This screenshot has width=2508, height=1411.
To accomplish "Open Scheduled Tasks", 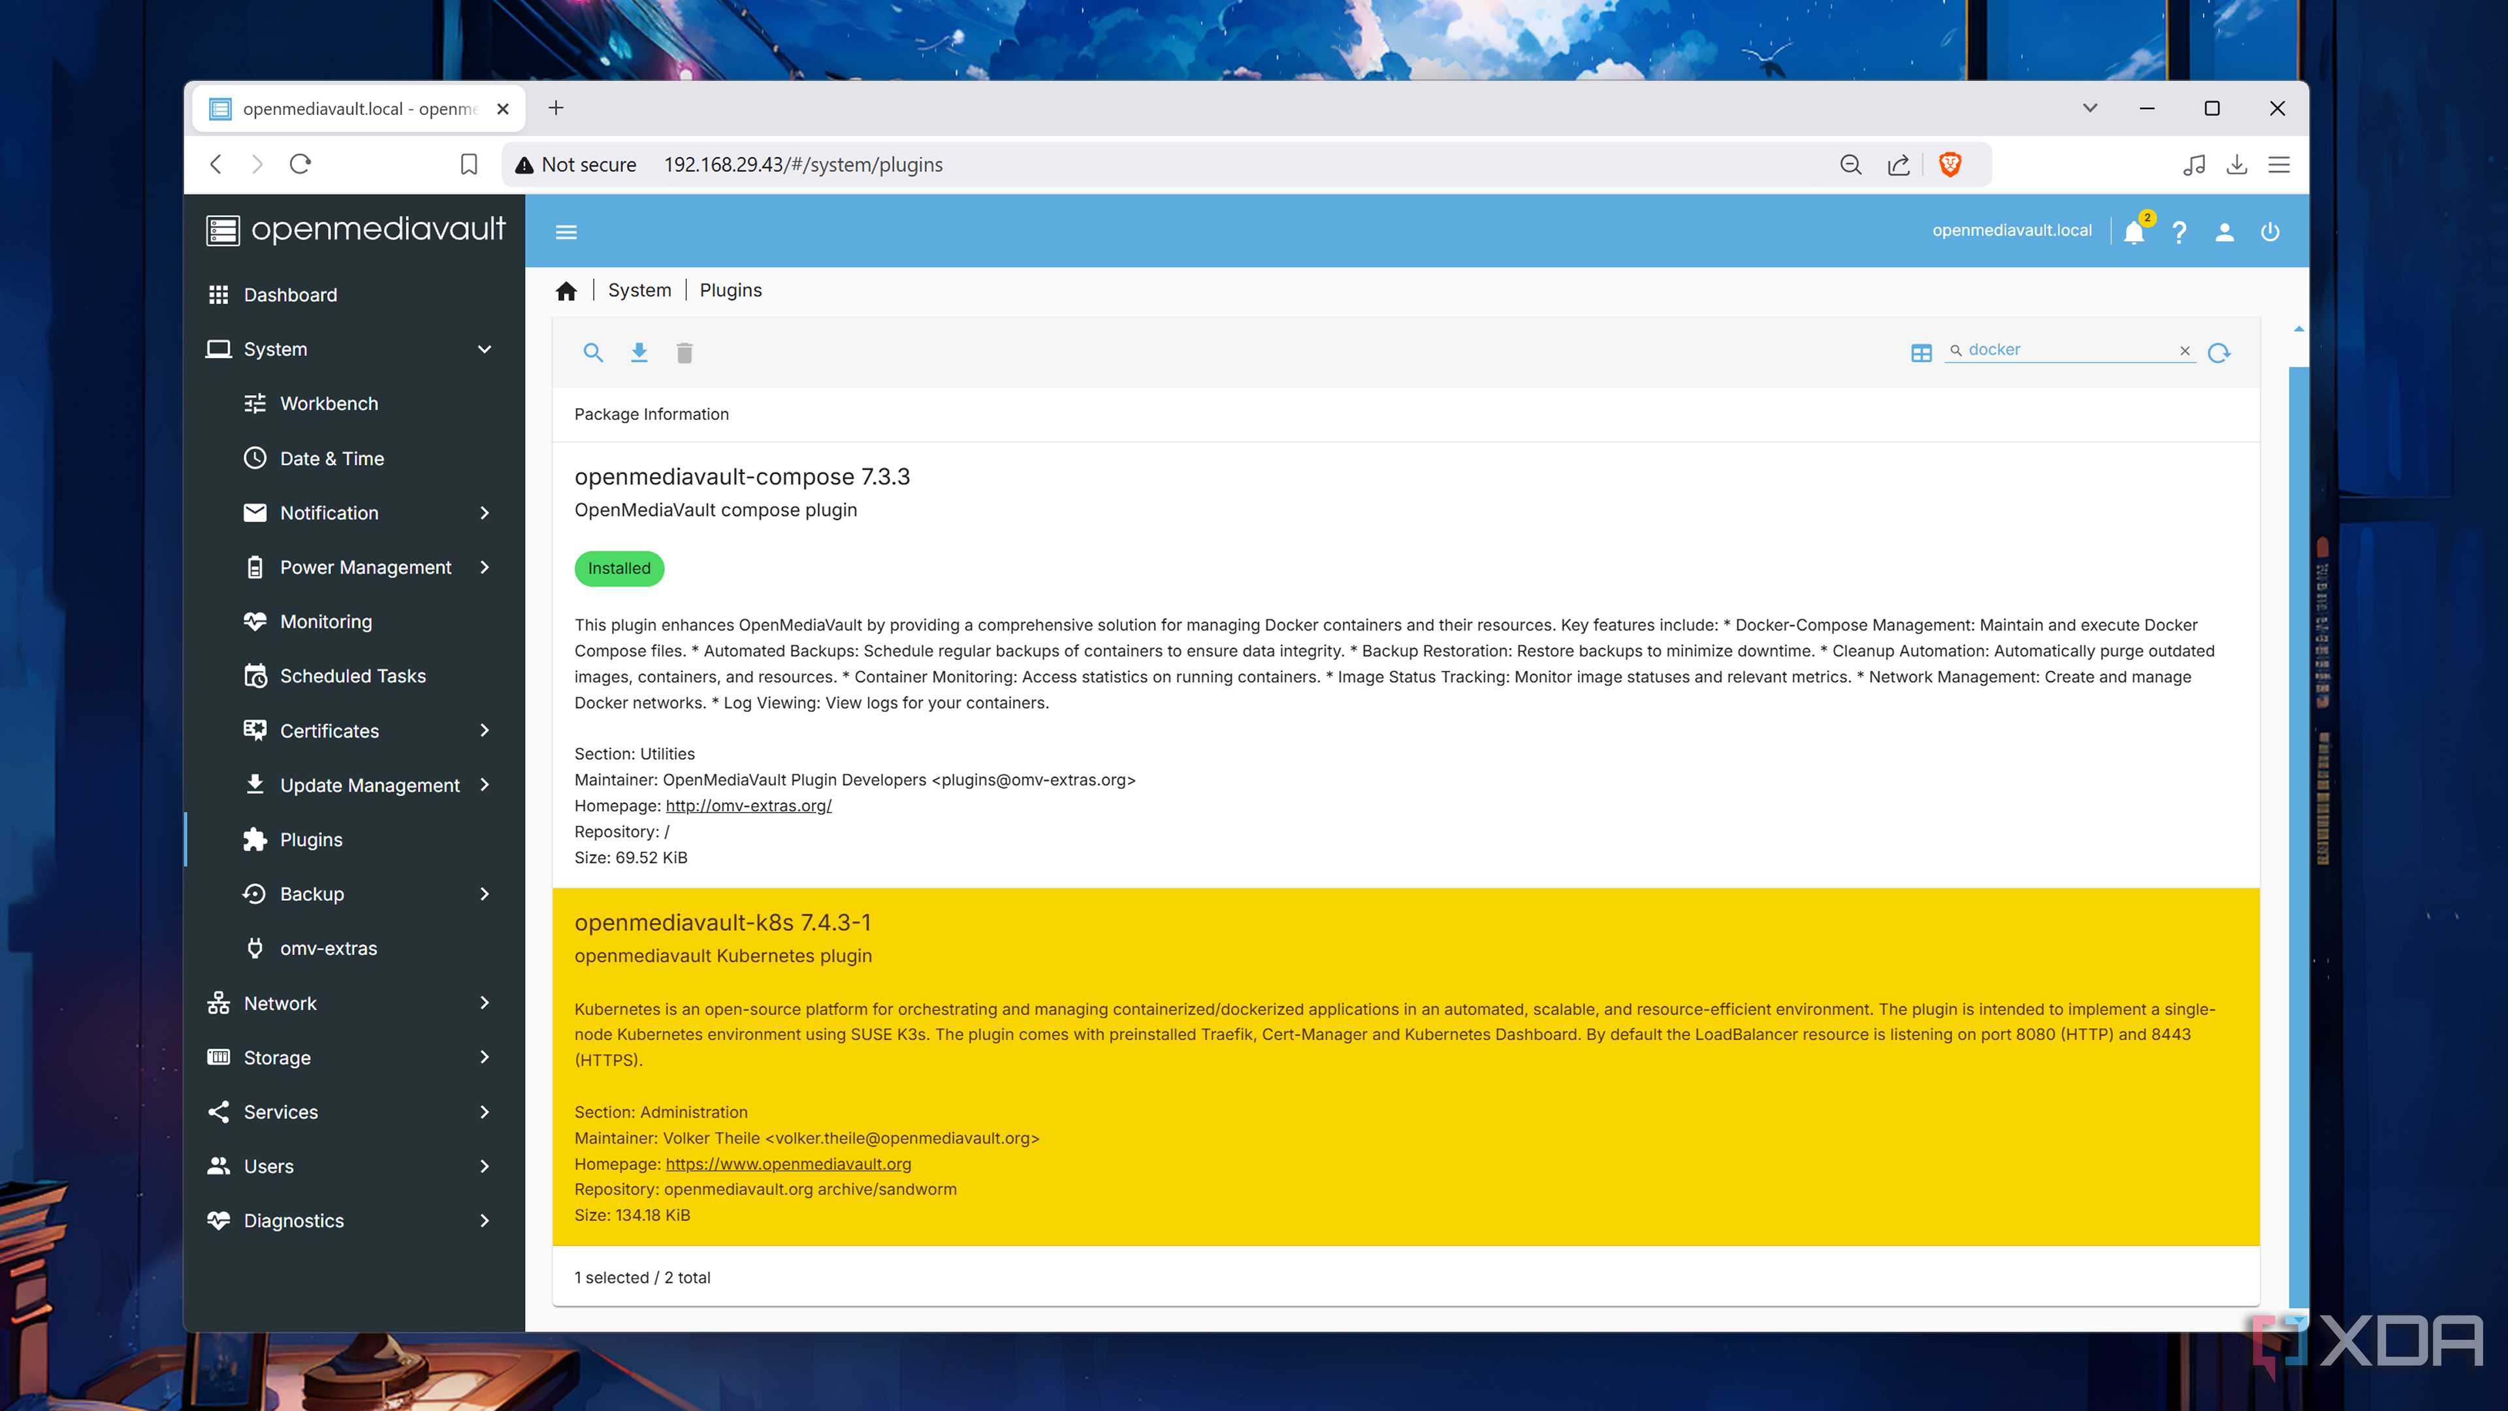I will click(355, 676).
